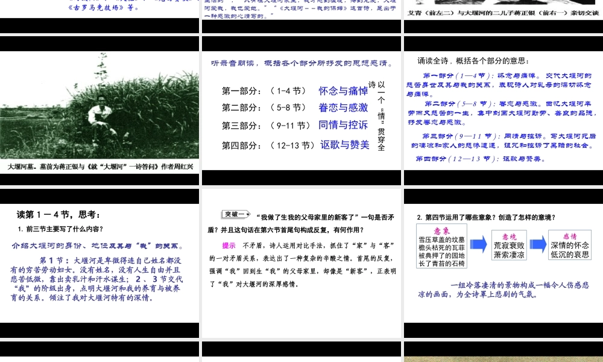Image resolution: width=603 pixels, height=362 pixels.
Task: Select the line 第二部分：（5-8节）
Action: coord(264,108)
